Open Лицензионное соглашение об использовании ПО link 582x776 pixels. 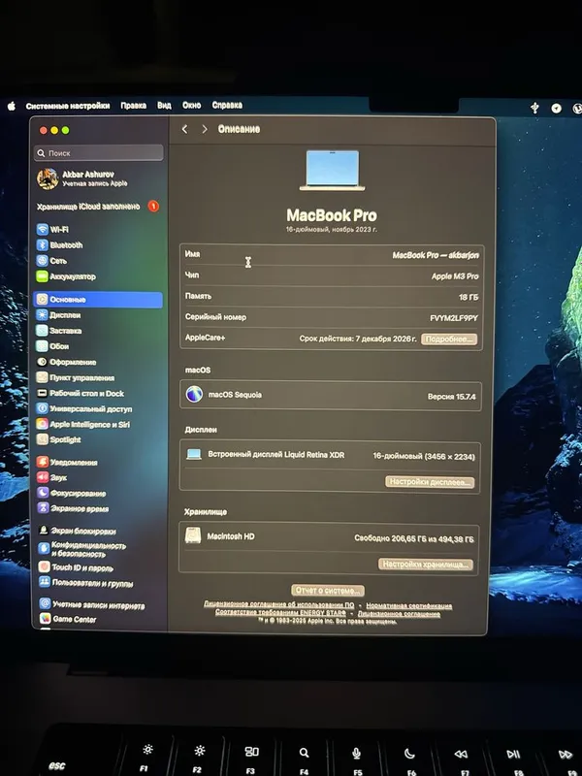(279, 604)
